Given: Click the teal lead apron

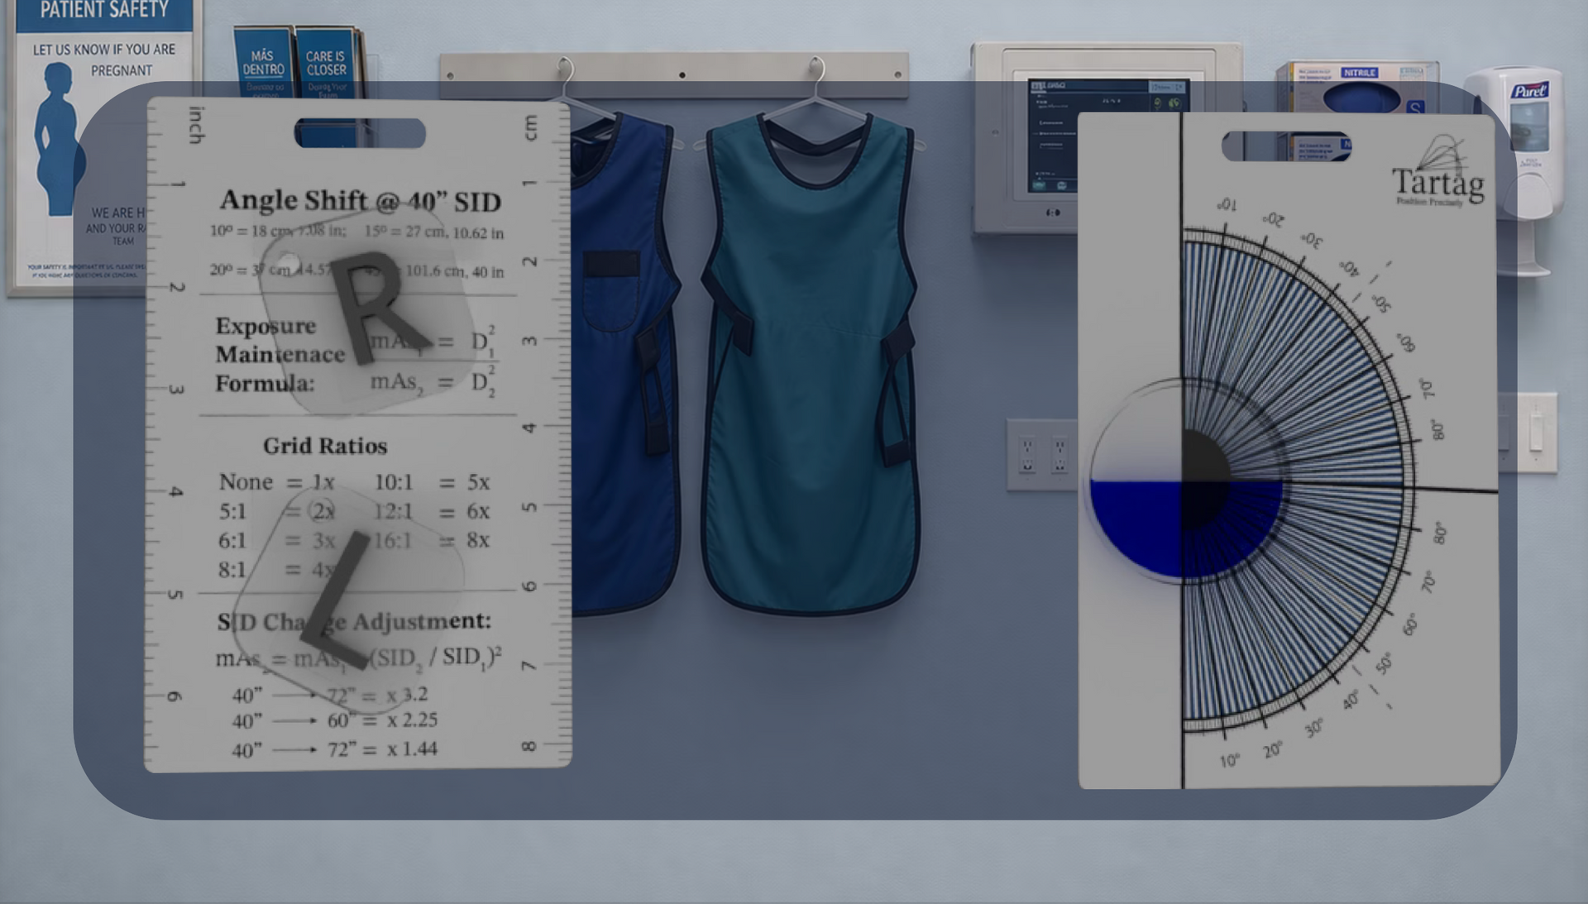Looking at the screenshot, I should tap(811, 364).
